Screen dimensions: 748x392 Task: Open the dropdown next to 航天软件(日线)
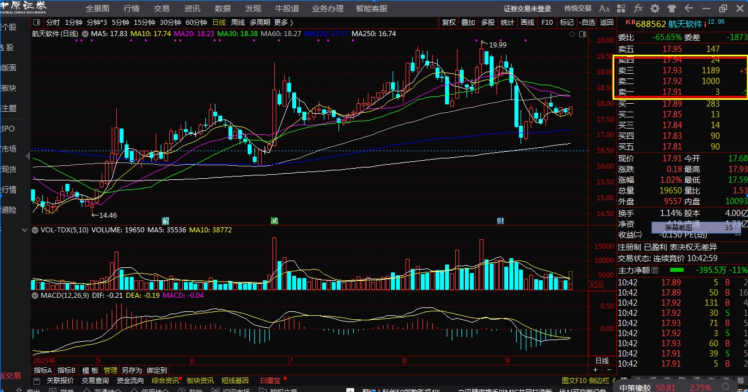coord(84,34)
